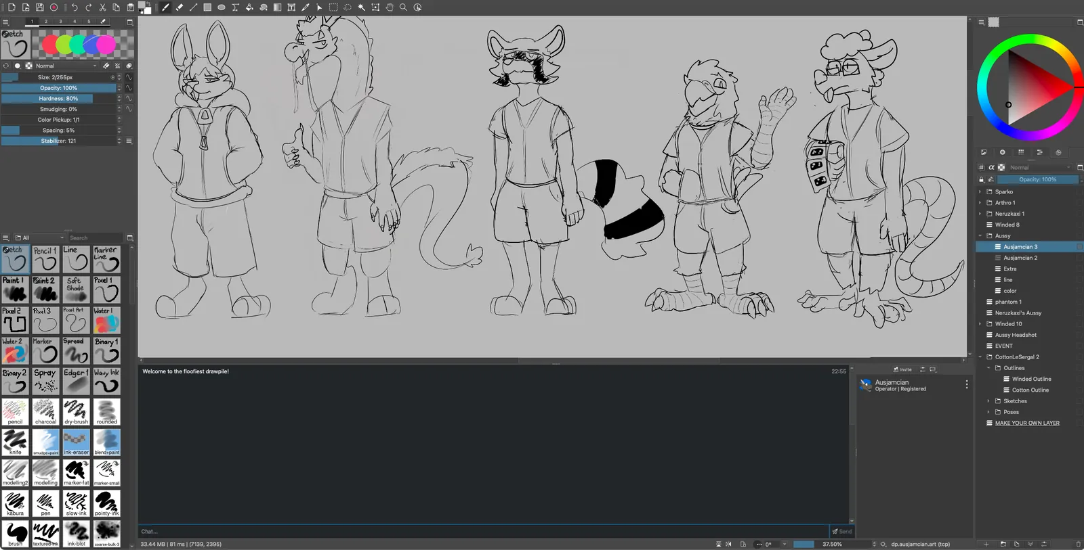Expand the Sparko layer group
Screen dimensions: 1084x550
coord(980,192)
